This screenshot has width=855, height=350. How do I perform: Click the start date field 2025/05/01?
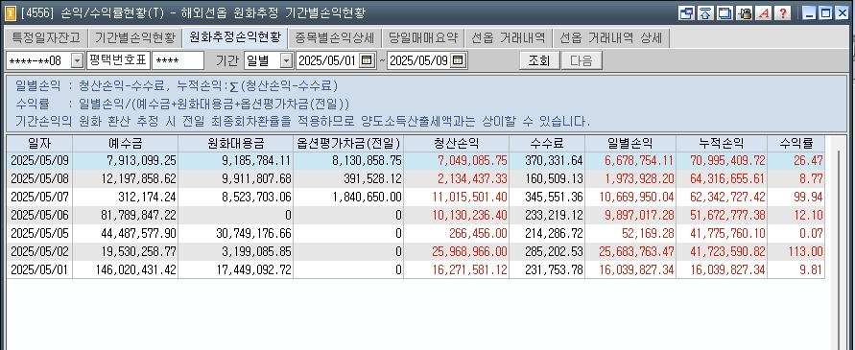[x=328, y=60]
